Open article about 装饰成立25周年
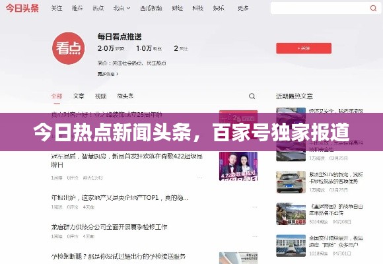383x264 pixels. click(x=106, y=114)
